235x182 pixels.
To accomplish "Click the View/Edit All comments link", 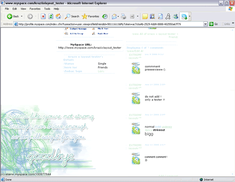I will coord(135,51).
